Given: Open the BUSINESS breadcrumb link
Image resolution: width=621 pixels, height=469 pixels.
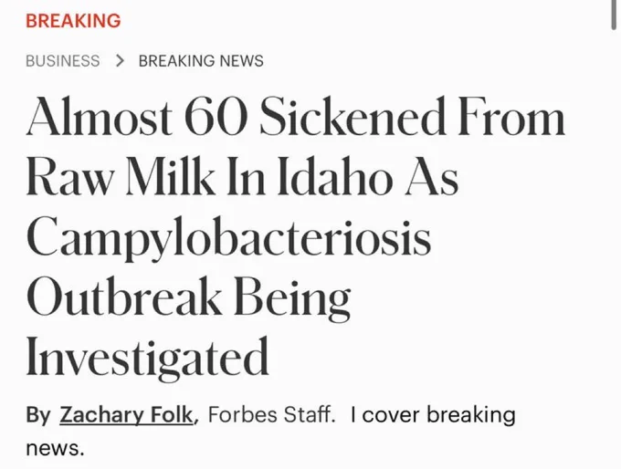Looking at the screenshot, I should (63, 61).
